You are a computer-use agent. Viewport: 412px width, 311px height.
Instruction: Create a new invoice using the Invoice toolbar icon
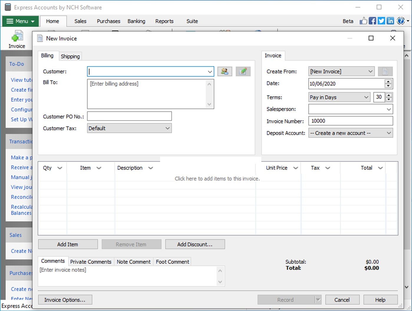(x=16, y=39)
